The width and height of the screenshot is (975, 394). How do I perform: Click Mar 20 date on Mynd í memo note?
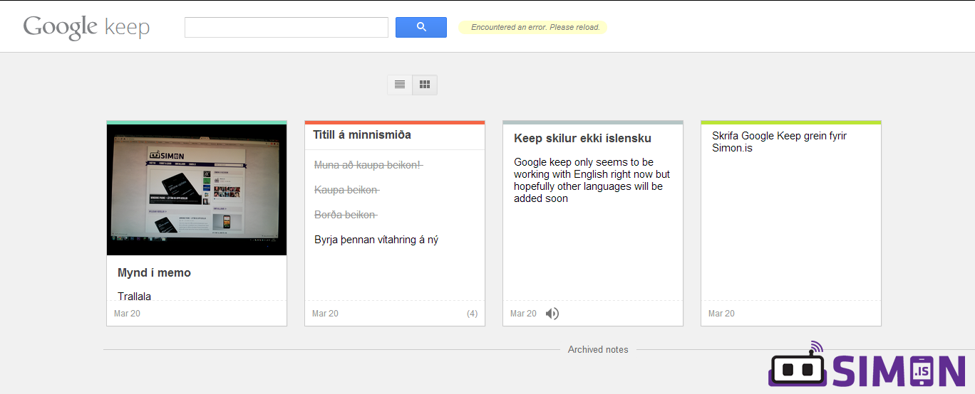(127, 314)
